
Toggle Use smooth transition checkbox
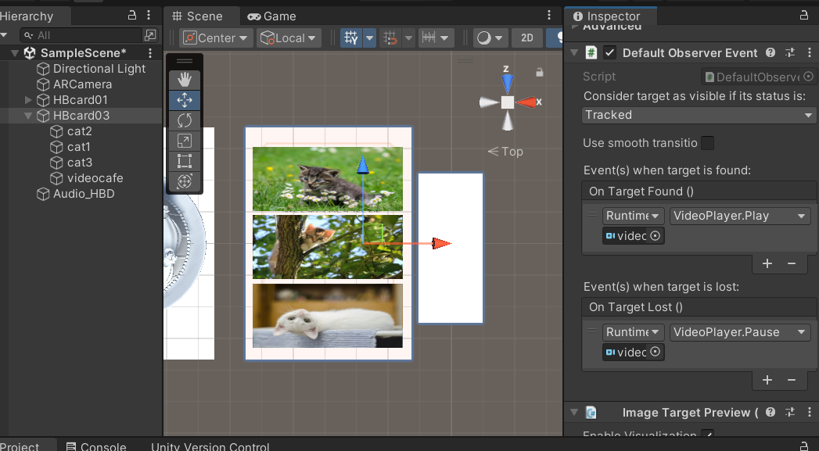tap(707, 142)
